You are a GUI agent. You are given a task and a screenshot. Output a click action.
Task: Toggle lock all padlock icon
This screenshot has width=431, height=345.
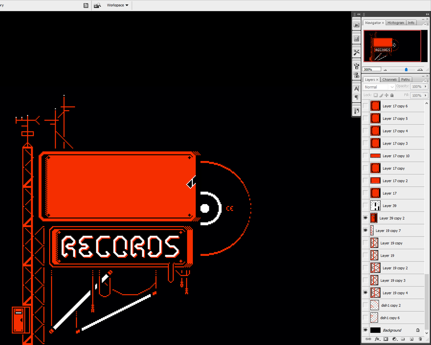tap(392, 95)
